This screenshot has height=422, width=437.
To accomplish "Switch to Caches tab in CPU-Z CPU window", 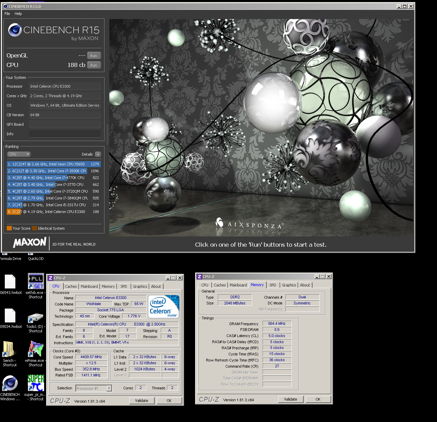I will (x=71, y=286).
